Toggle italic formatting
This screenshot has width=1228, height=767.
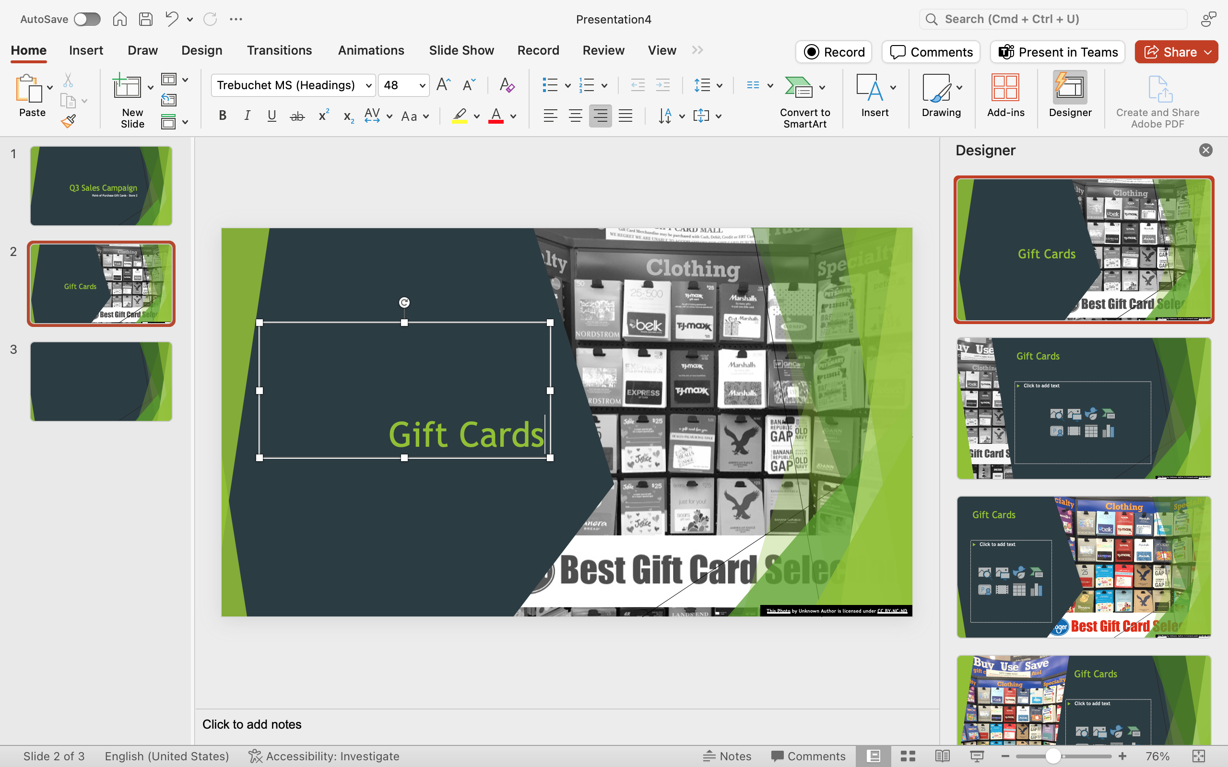click(x=247, y=116)
